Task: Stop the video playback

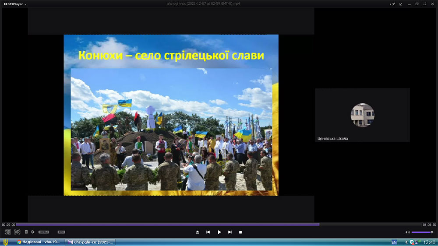Action: (240, 232)
